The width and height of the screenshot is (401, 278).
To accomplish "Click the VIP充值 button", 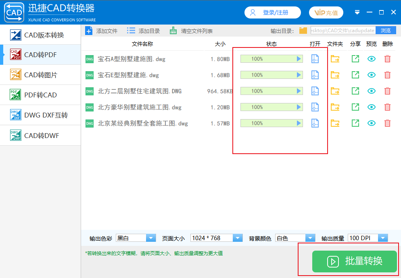I will (326, 12).
